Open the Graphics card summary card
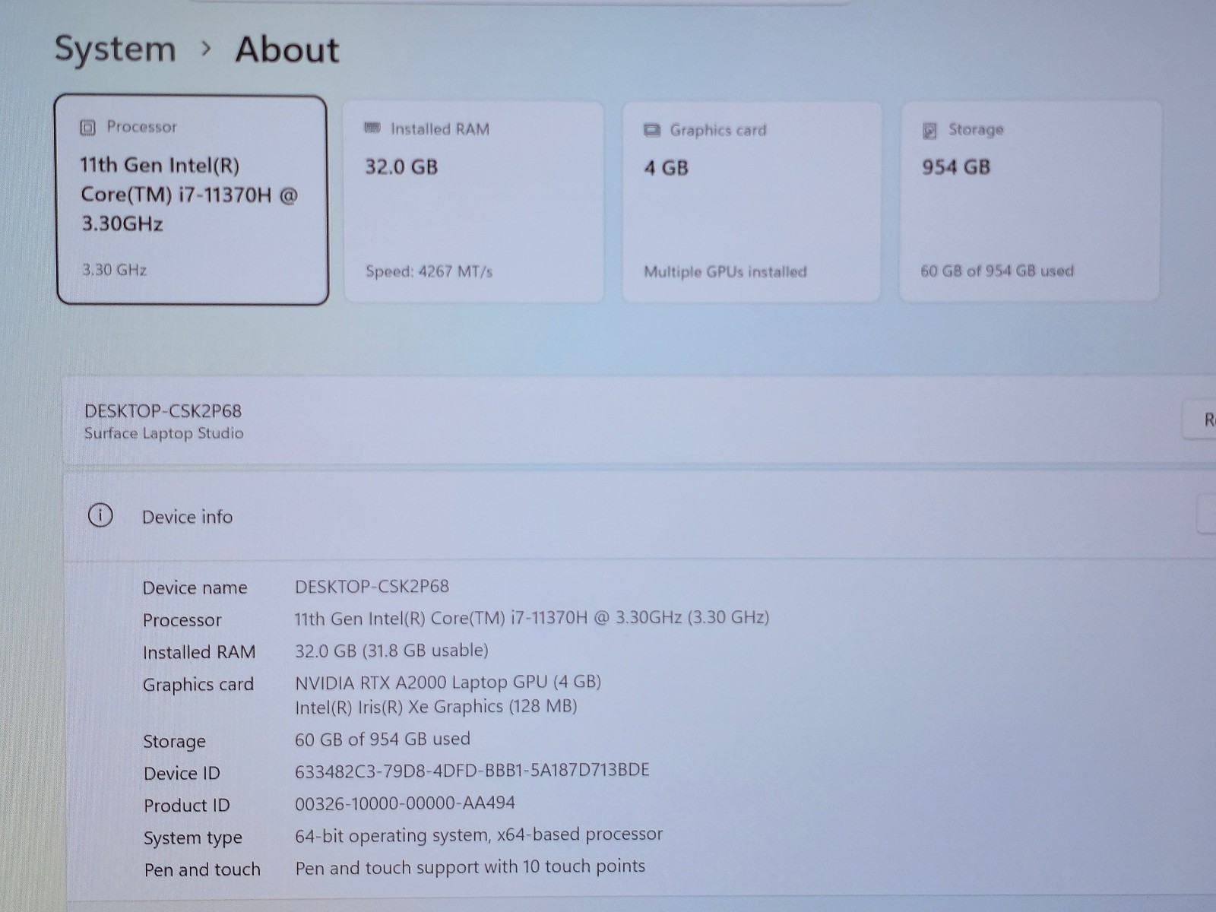 click(752, 202)
